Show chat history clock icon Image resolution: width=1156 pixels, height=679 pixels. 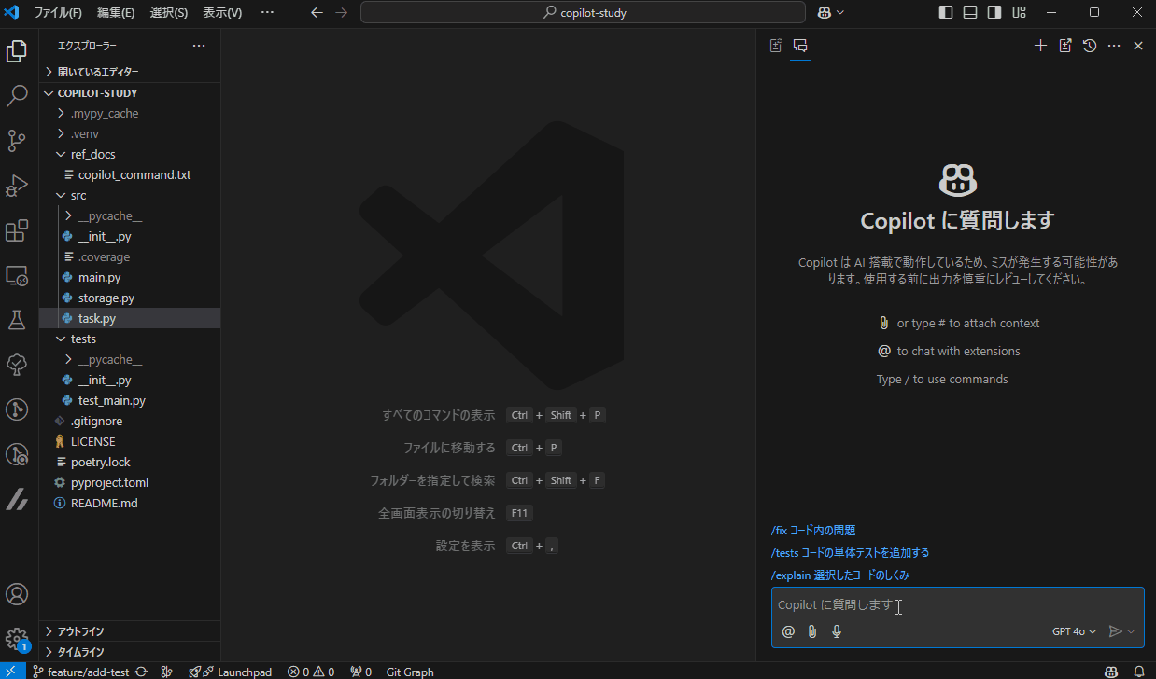(1090, 46)
